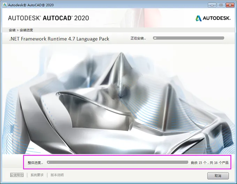The width and height of the screenshot is (237, 184).
Task: Maximize the AutoCAD installer window
Action: tap(221, 5)
